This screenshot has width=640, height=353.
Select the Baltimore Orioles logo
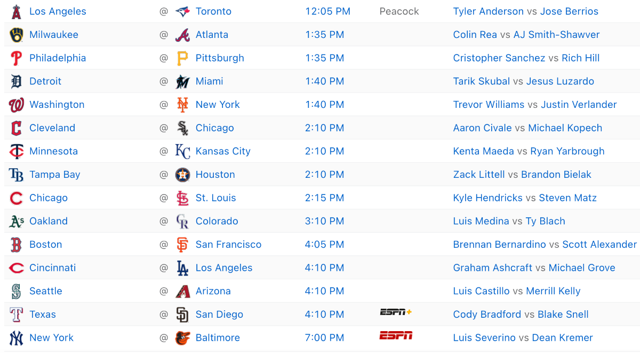tap(182, 338)
